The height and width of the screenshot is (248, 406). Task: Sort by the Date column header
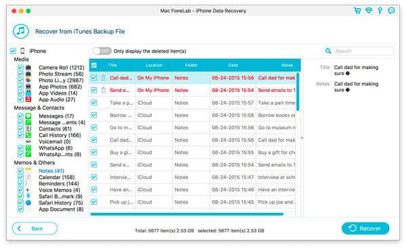pyautogui.click(x=233, y=65)
